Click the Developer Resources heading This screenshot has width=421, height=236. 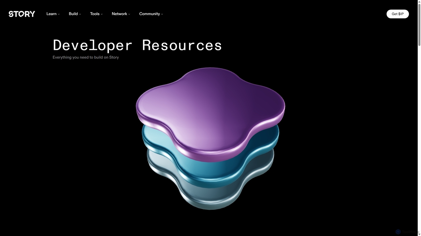[137, 45]
